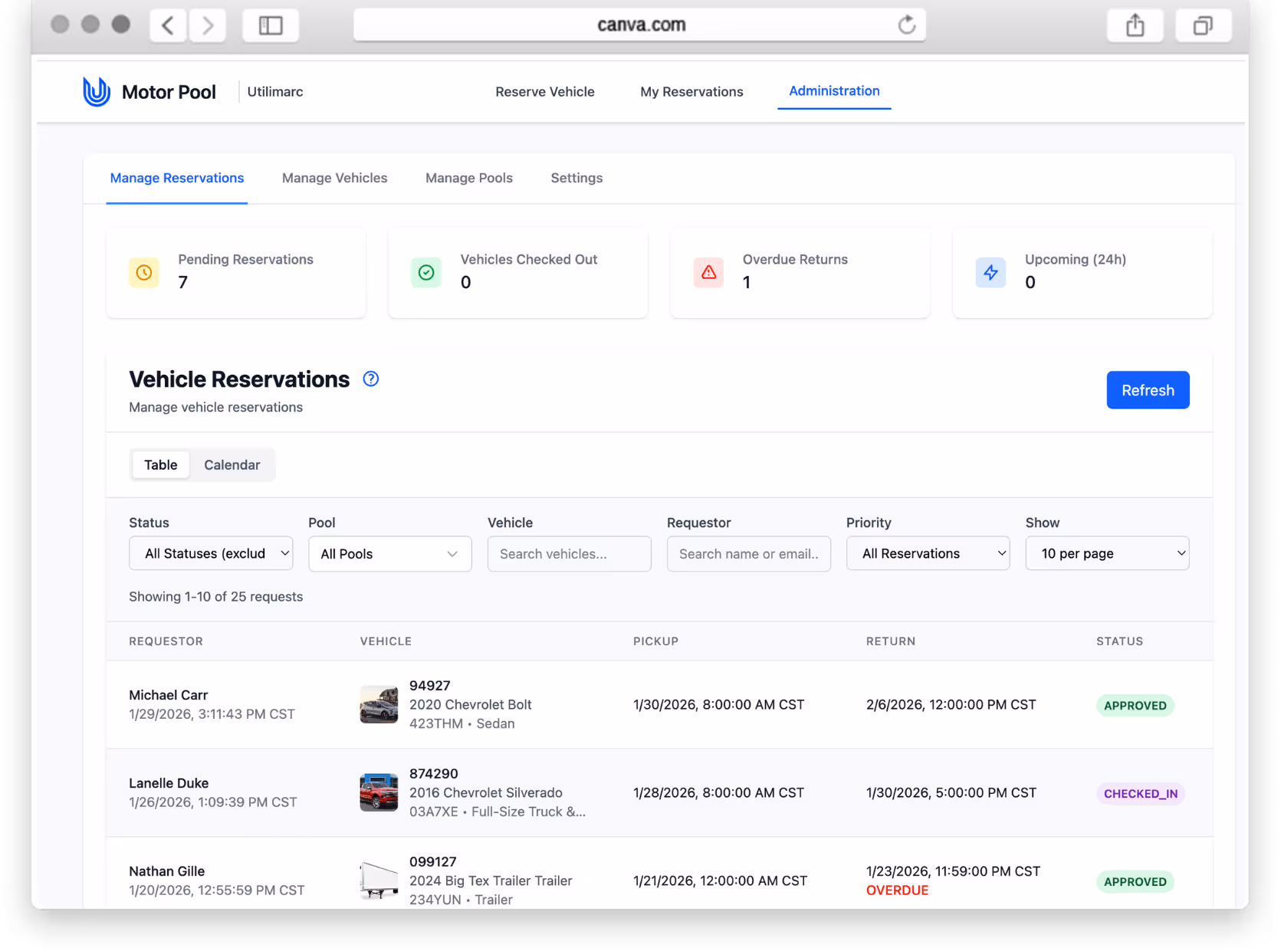Click the canva.com address bar
This screenshot has width=1281, height=951.
pyautogui.click(x=640, y=25)
